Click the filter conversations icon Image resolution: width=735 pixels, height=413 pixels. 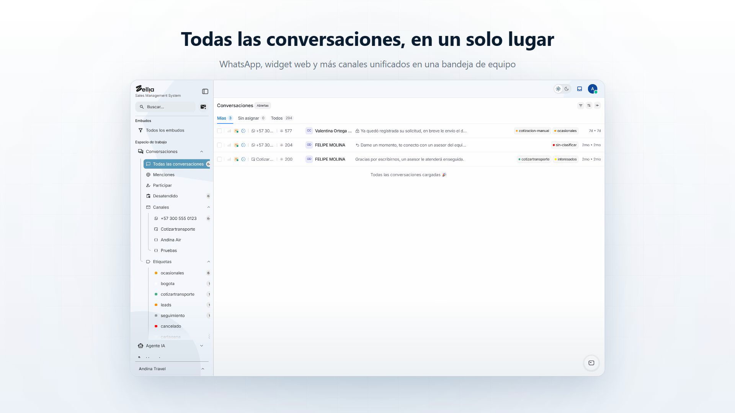[x=581, y=106]
